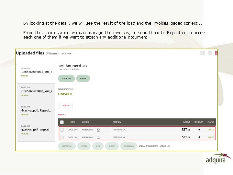Sort by the Currency column header
This screenshot has width=233, height=175.
199,122
